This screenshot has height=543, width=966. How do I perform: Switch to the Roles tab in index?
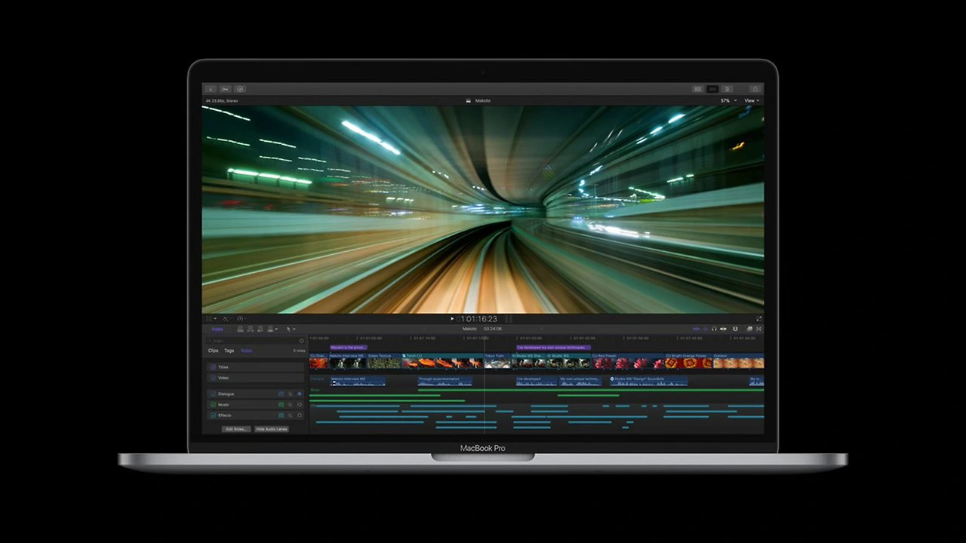click(246, 351)
